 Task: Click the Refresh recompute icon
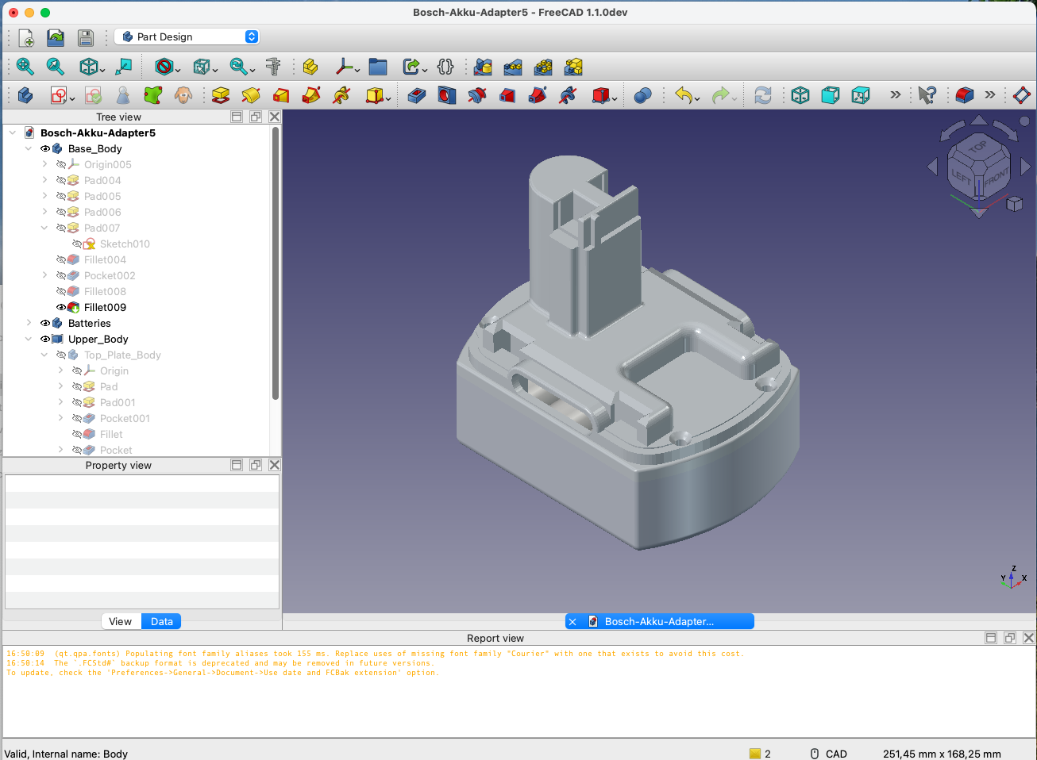tap(763, 95)
